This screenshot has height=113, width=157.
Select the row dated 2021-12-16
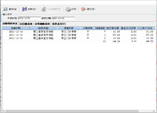point(79,38)
